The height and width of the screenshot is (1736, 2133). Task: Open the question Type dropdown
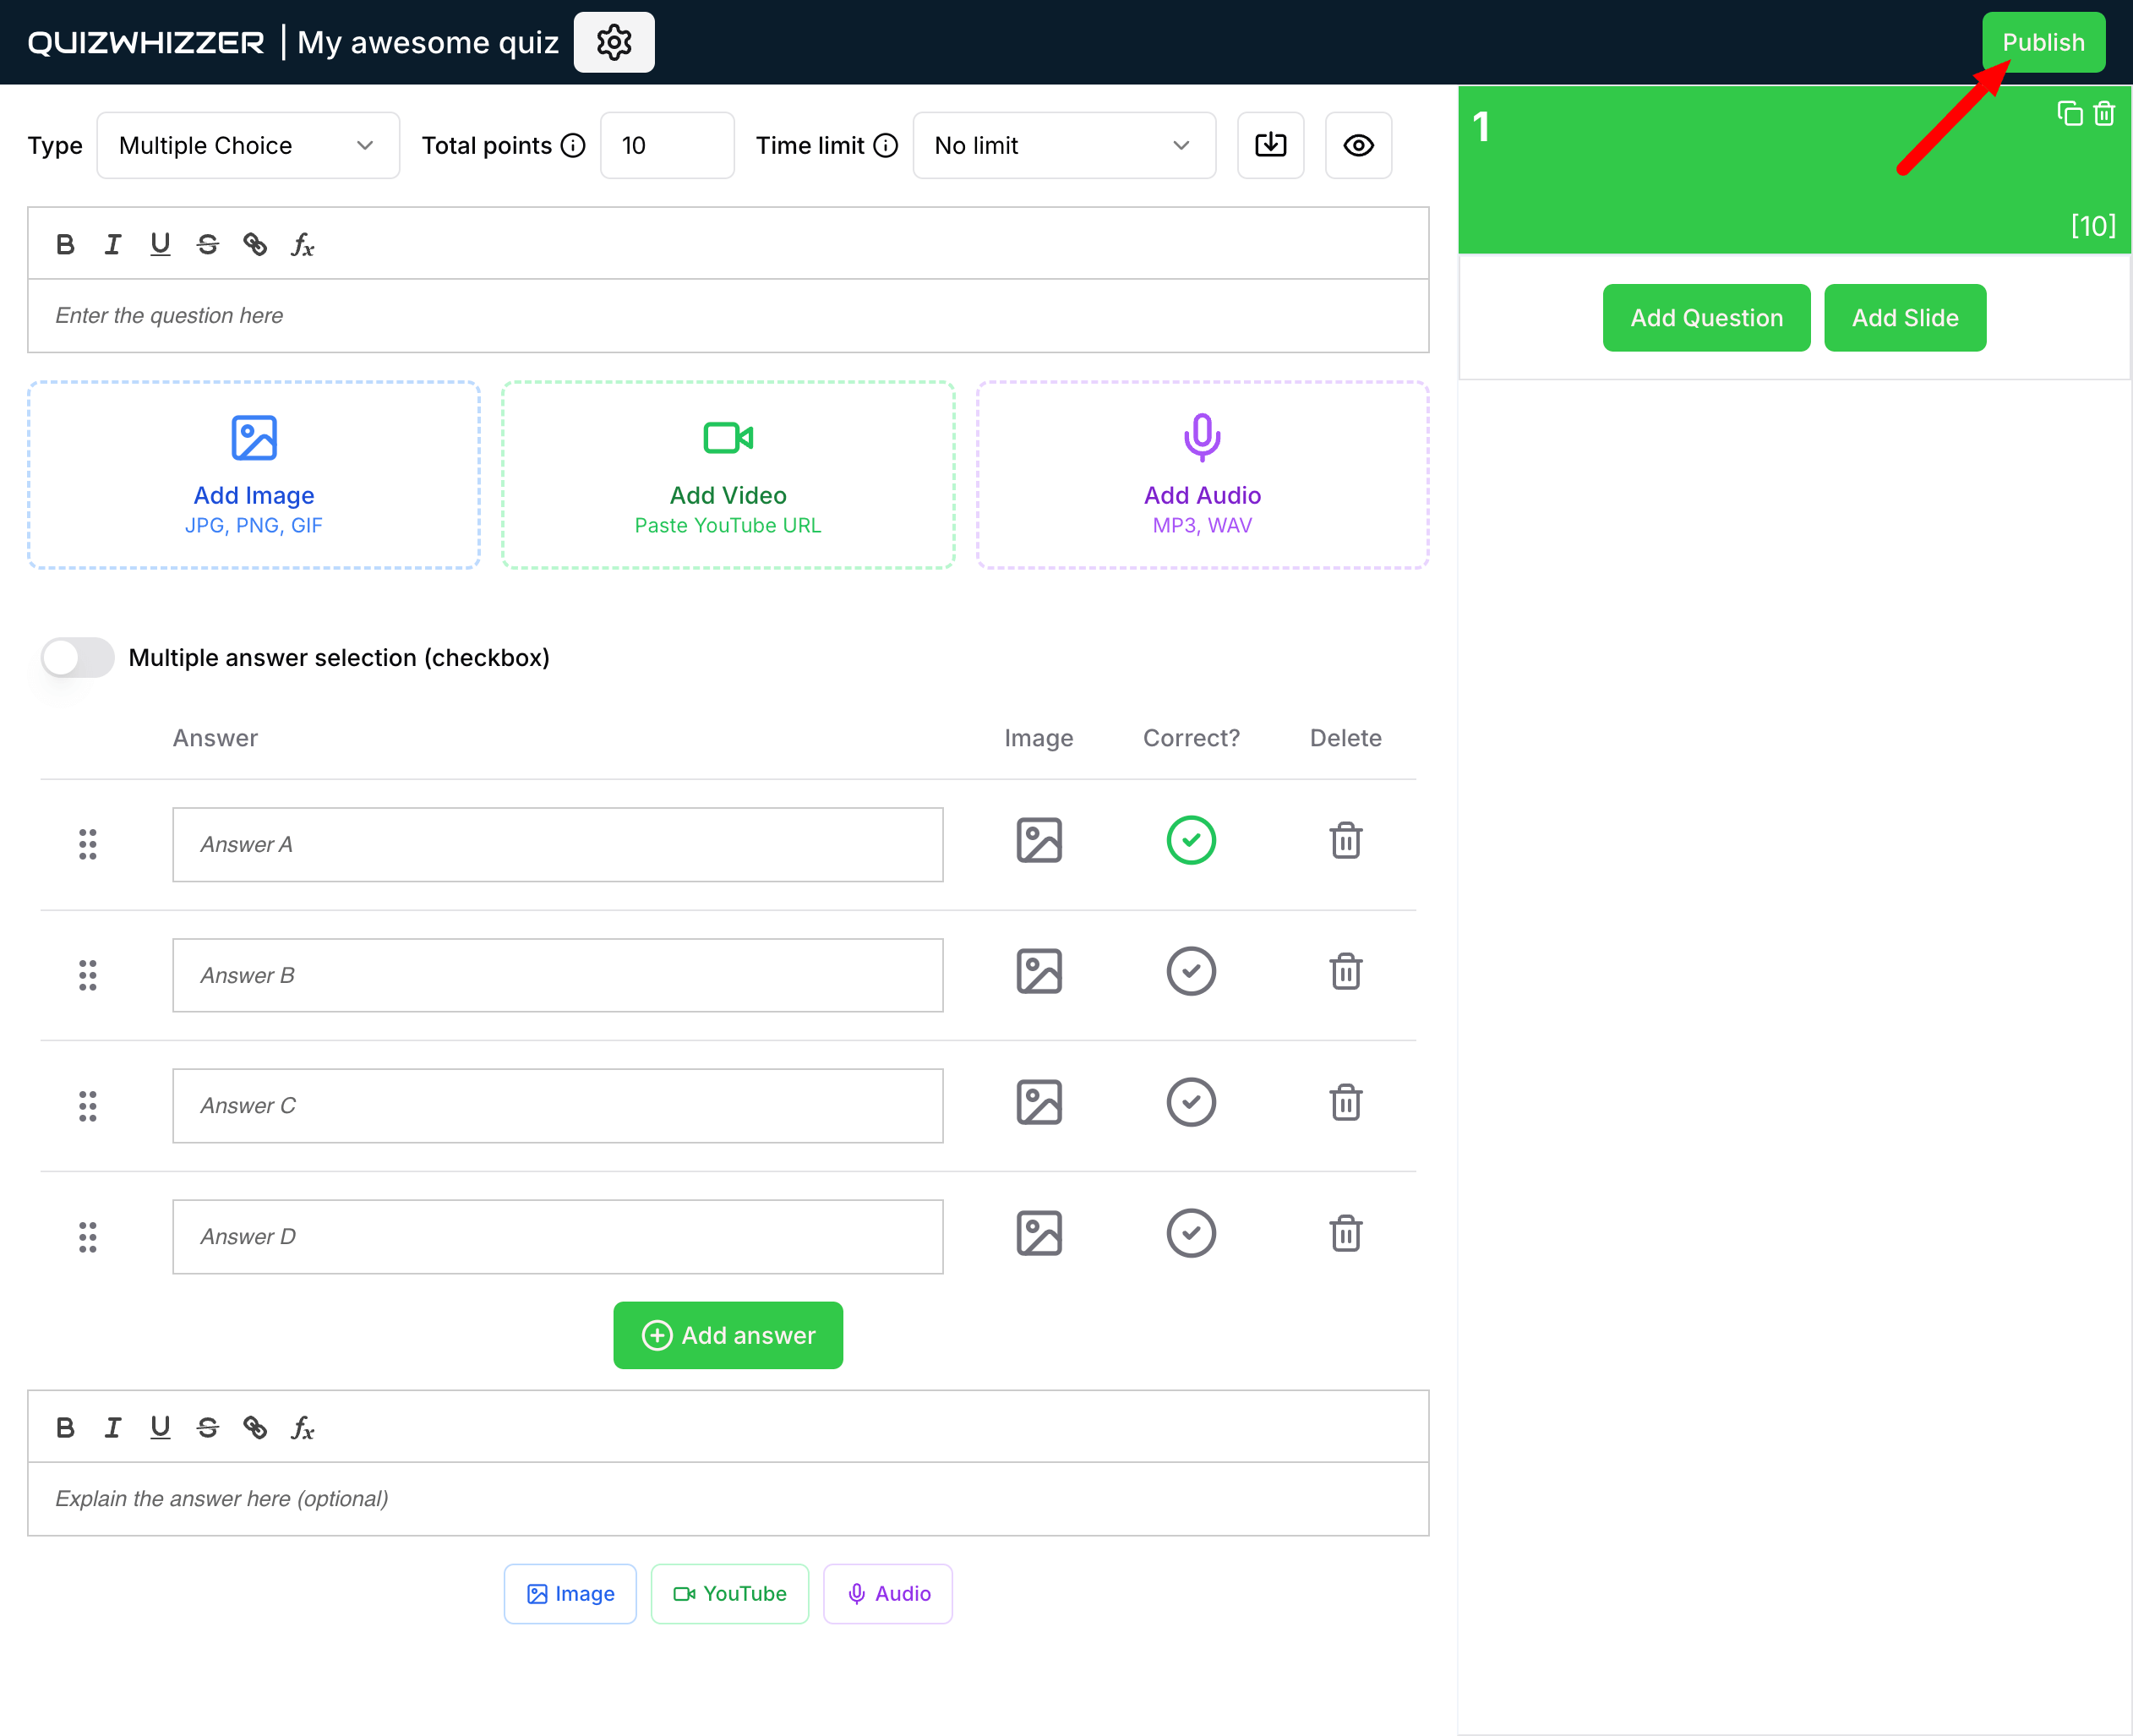(x=248, y=145)
